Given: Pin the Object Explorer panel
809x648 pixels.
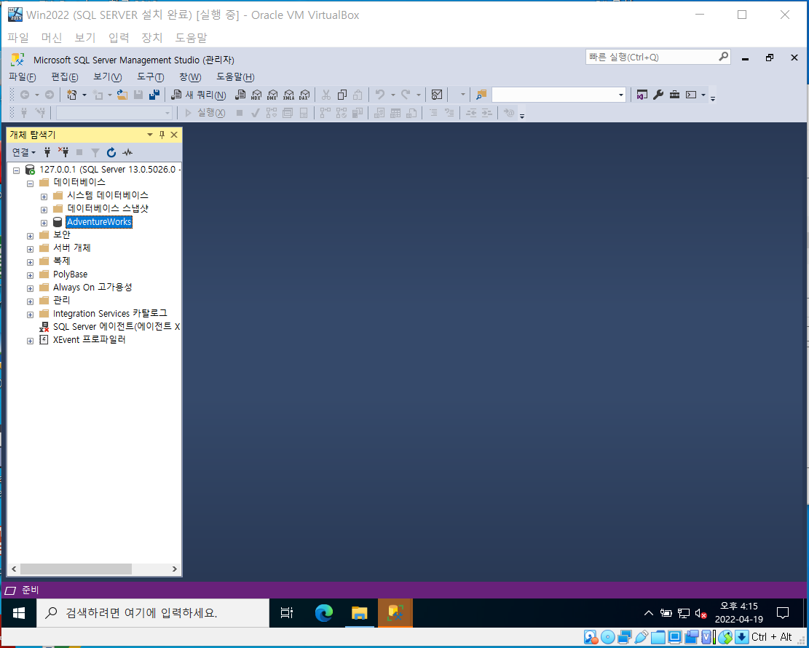Looking at the screenshot, I should click(x=162, y=135).
